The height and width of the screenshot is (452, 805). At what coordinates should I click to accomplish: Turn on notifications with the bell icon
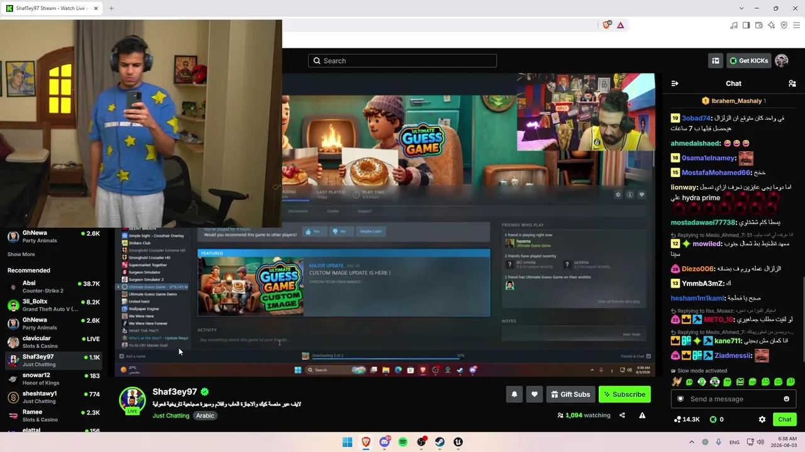514,394
